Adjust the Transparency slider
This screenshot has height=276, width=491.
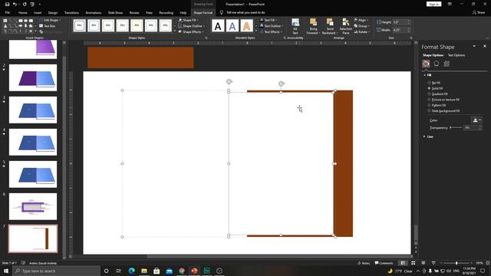pos(456,128)
